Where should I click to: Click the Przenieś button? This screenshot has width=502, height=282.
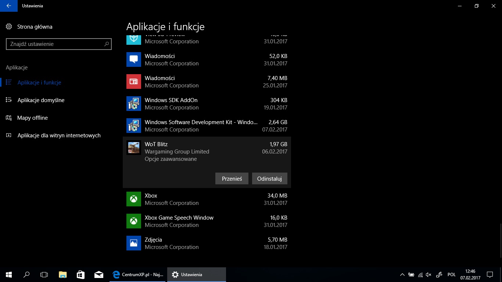tap(232, 178)
